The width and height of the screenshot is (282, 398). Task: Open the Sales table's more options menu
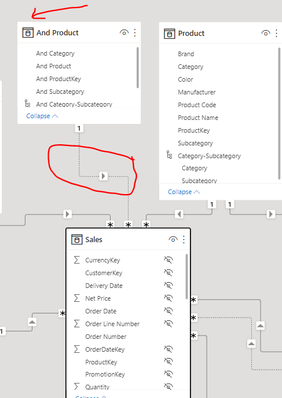[x=184, y=240]
